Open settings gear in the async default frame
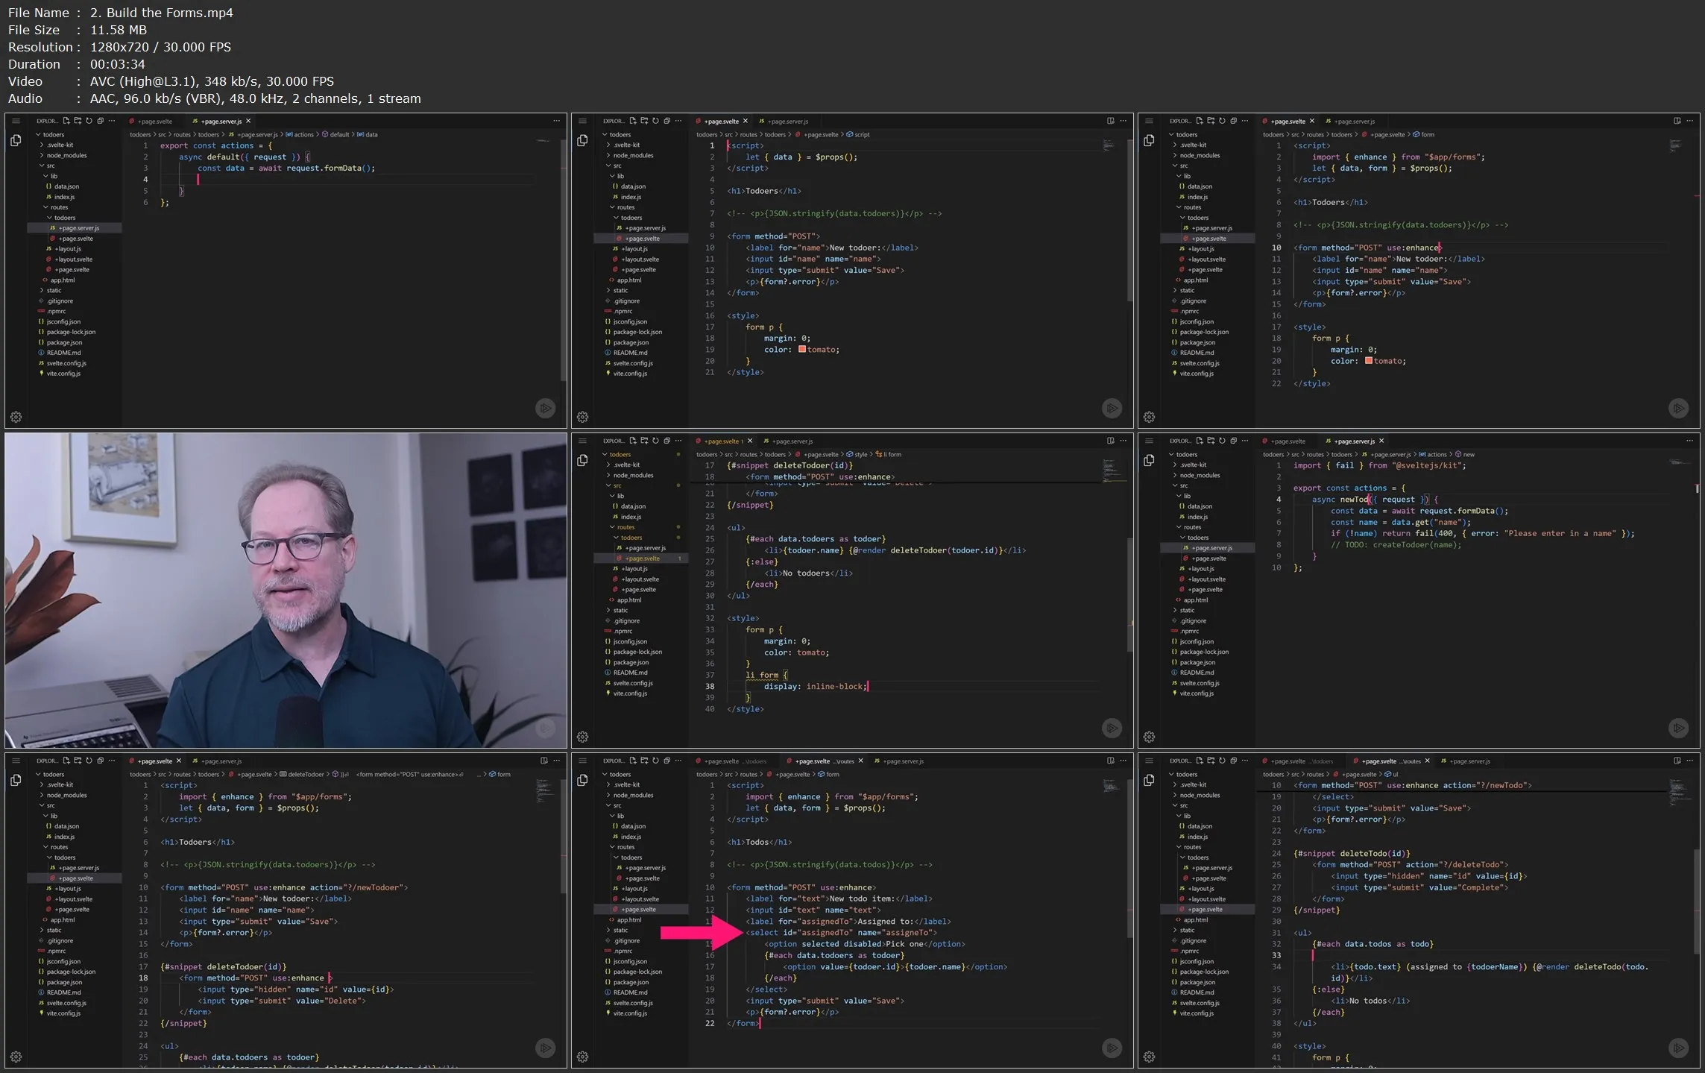Screen dimensions: 1705x1073 [x=16, y=417]
